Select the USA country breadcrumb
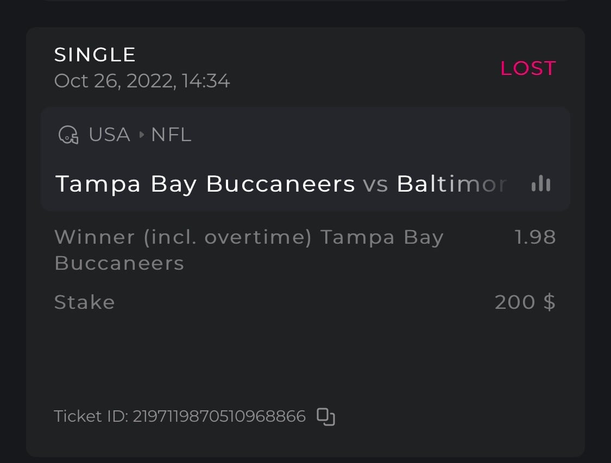This screenshot has width=611, height=463. tap(109, 135)
